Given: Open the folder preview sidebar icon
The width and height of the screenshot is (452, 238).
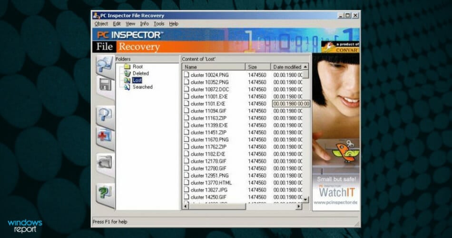Looking at the screenshot, I should [105, 162].
